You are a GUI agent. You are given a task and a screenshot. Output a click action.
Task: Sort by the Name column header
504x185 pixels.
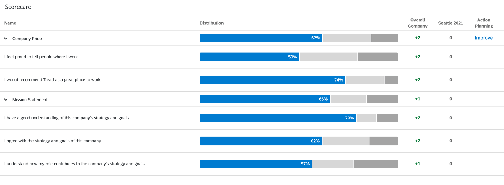click(x=10, y=23)
